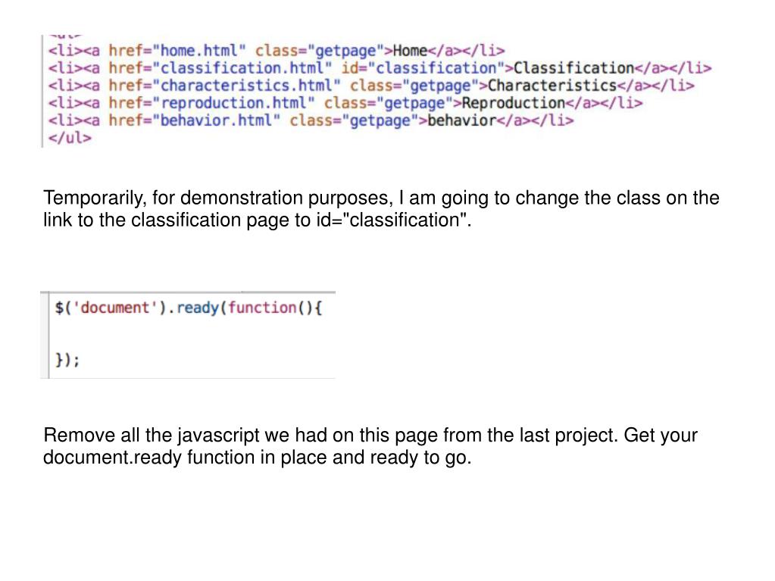Click the Home link text in code

(x=411, y=51)
